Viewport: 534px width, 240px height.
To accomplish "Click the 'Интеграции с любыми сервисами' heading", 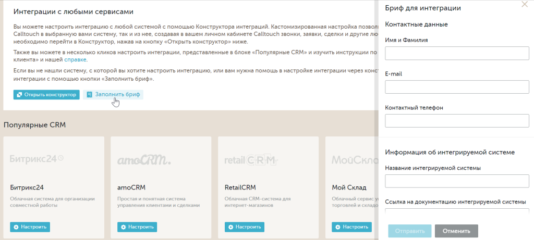I will click(73, 12).
